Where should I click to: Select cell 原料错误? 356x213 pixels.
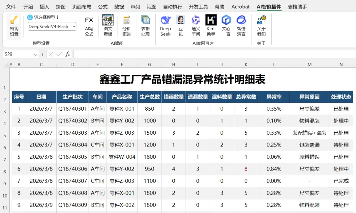(310, 157)
